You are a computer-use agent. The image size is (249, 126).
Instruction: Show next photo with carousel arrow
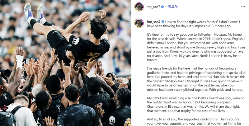125,81
